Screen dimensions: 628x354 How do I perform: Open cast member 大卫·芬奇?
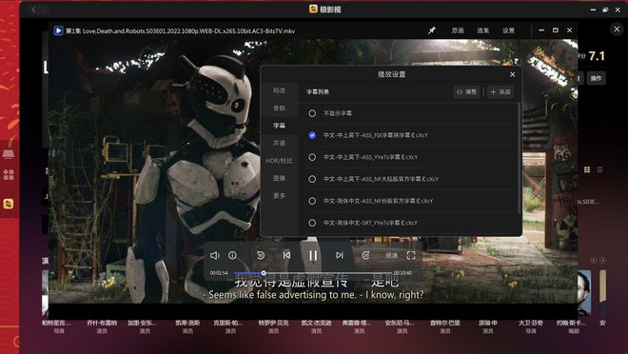[x=531, y=323]
